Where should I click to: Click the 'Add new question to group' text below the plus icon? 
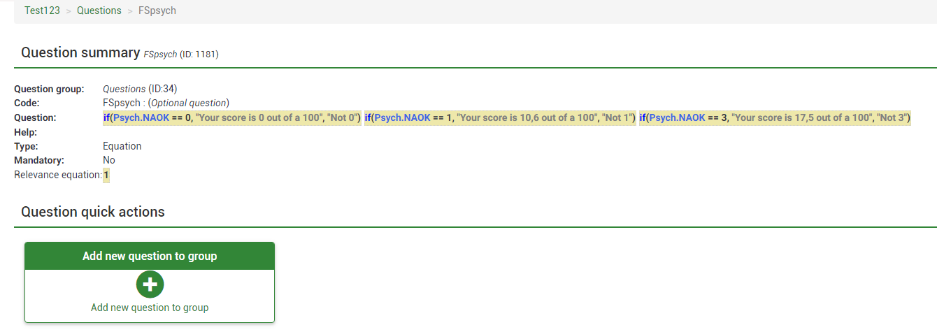(x=150, y=308)
